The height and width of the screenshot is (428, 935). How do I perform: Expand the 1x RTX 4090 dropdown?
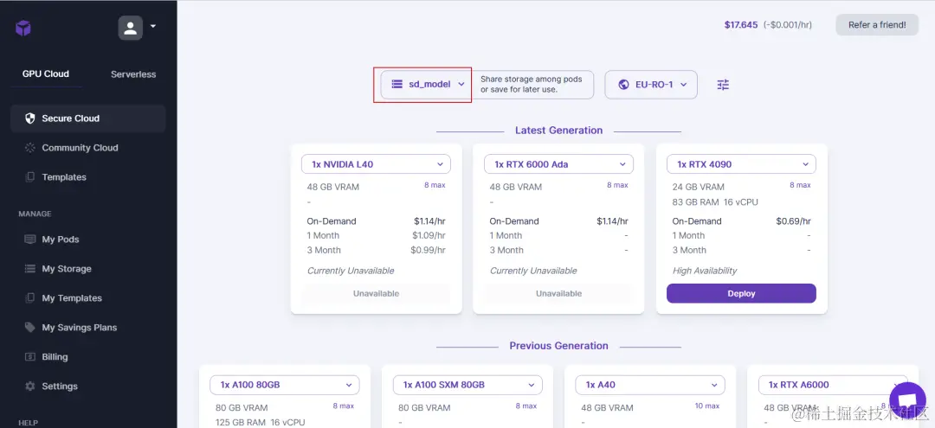(741, 163)
